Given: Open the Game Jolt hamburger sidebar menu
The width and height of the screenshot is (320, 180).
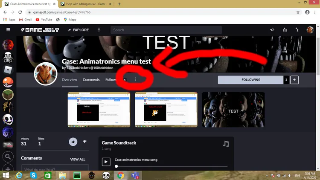Looking at the screenshot, I should pyautogui.click(x=8, y=30).
